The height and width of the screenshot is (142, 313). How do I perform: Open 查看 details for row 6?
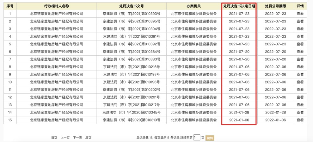click(300, 52)
